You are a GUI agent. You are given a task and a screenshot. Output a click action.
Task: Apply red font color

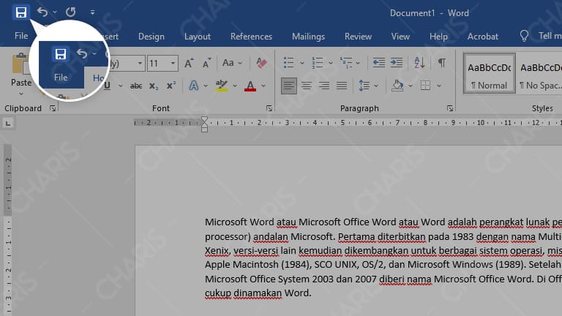pos(250,86)
